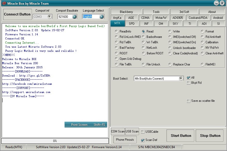
Task: Open the Language Select dropdown arrow
Action: point(102,16)
